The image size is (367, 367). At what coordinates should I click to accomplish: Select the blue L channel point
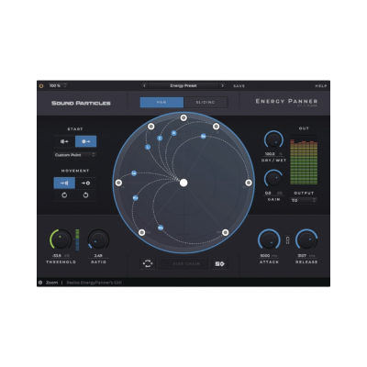148,147
